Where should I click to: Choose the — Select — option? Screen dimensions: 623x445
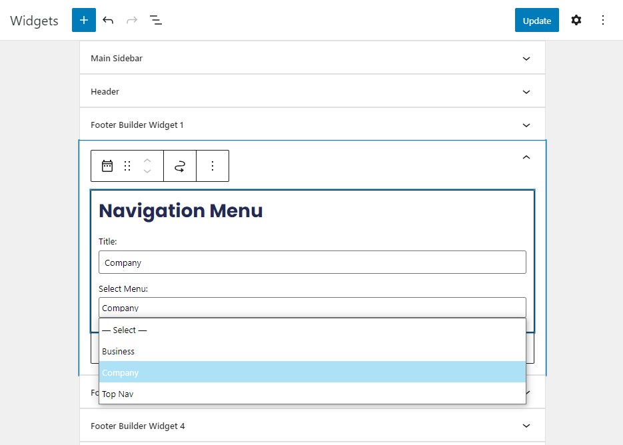312,330
